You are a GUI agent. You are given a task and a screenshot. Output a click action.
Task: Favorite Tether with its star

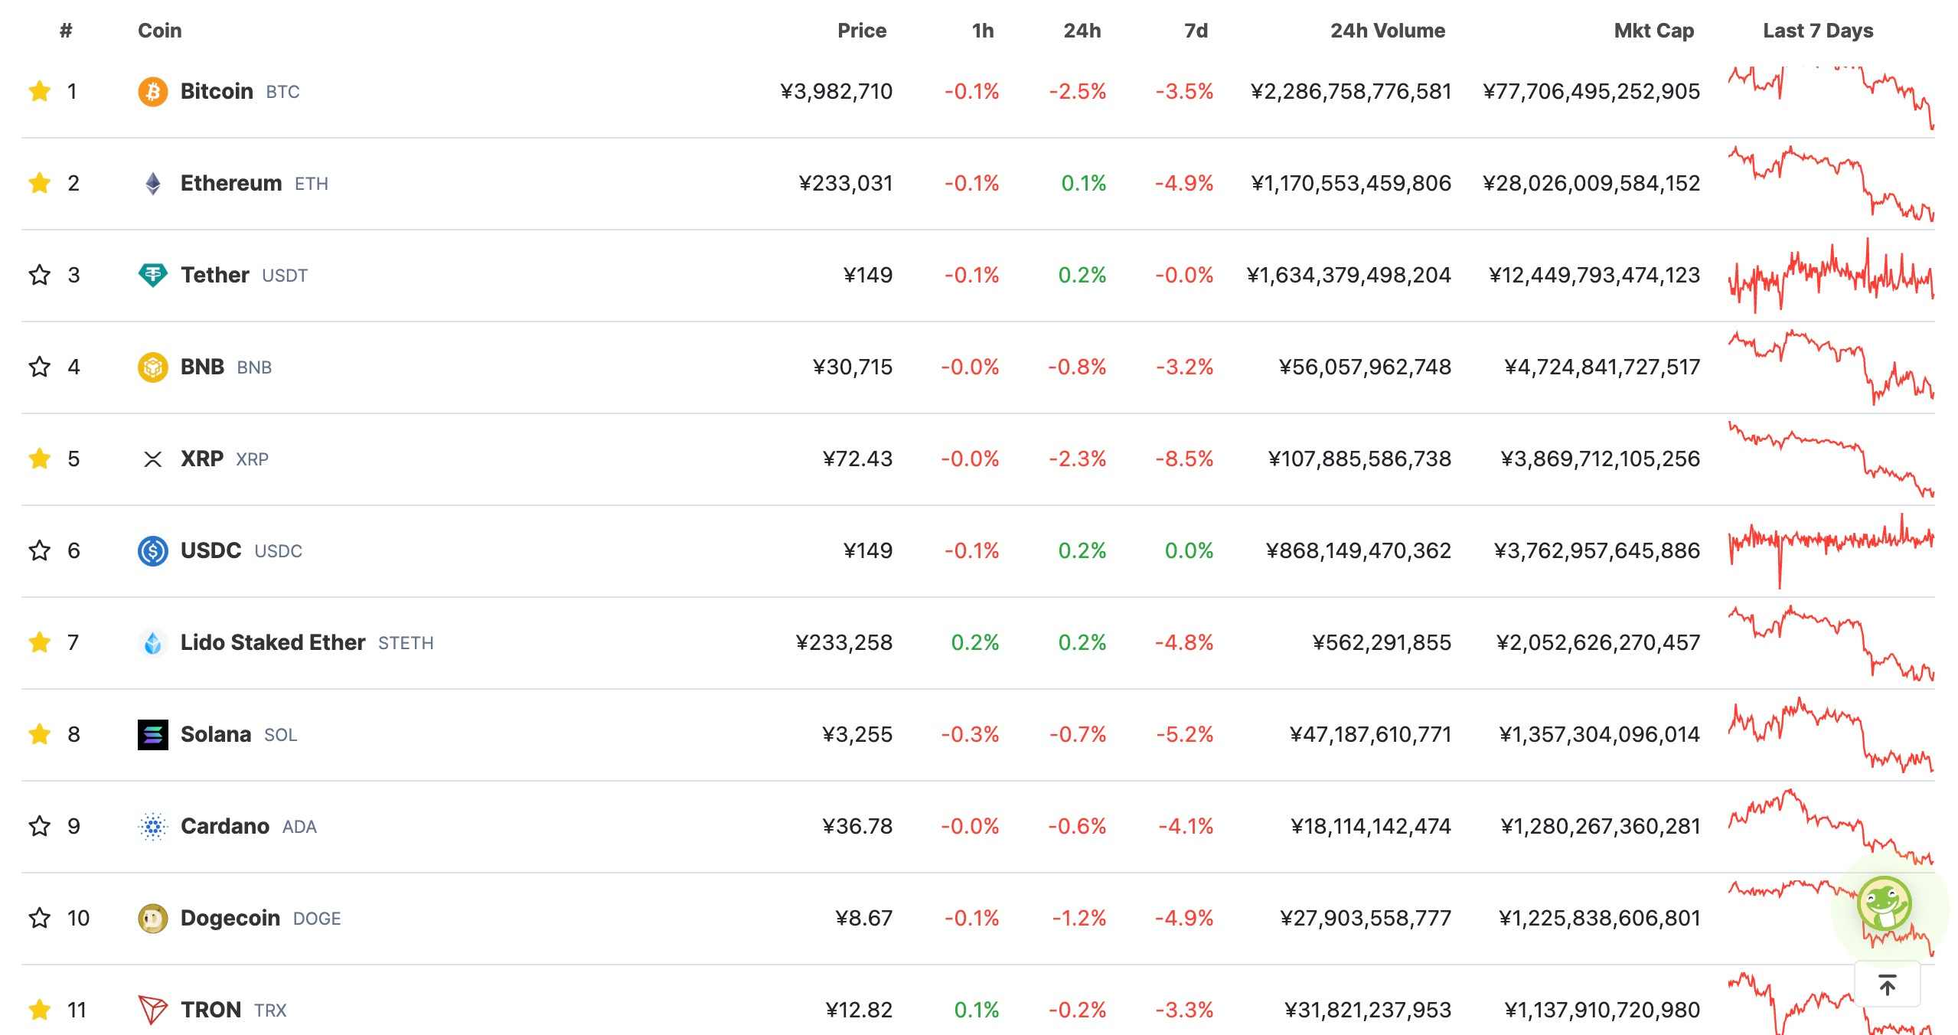[40, 276]
